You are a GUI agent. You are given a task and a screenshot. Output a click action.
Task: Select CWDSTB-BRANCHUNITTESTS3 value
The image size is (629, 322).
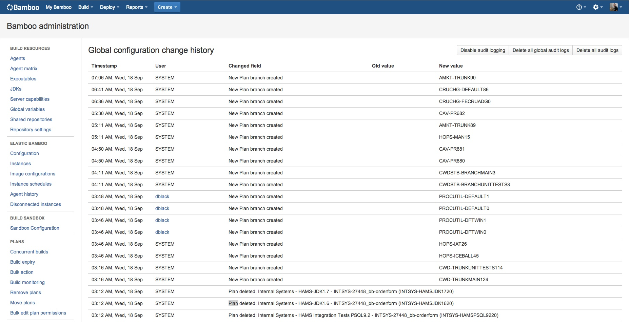[x=474, y=185]
